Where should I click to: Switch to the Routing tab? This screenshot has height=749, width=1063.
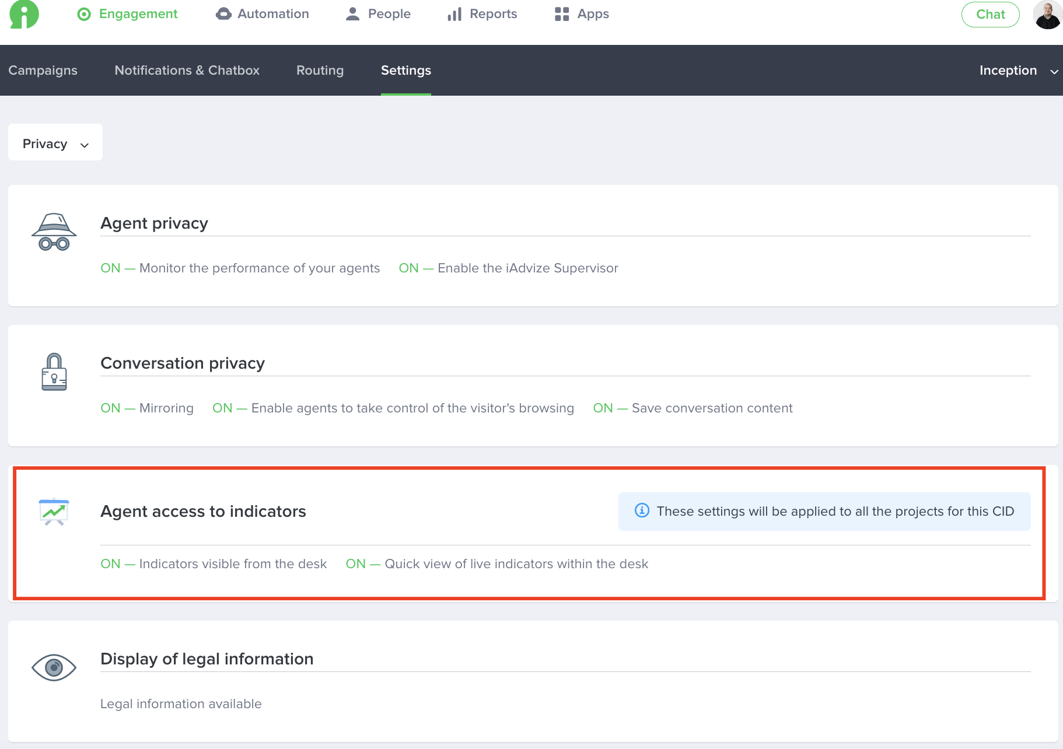(320, 70)
